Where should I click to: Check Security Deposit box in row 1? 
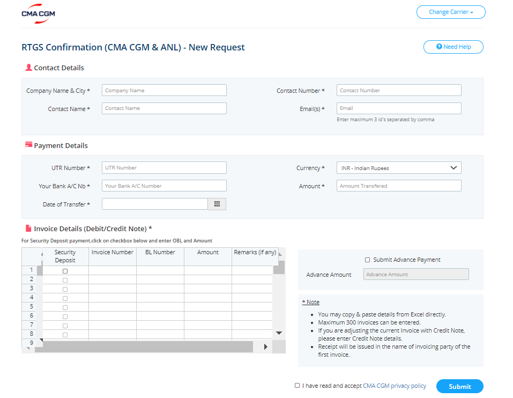pos(65,271)
